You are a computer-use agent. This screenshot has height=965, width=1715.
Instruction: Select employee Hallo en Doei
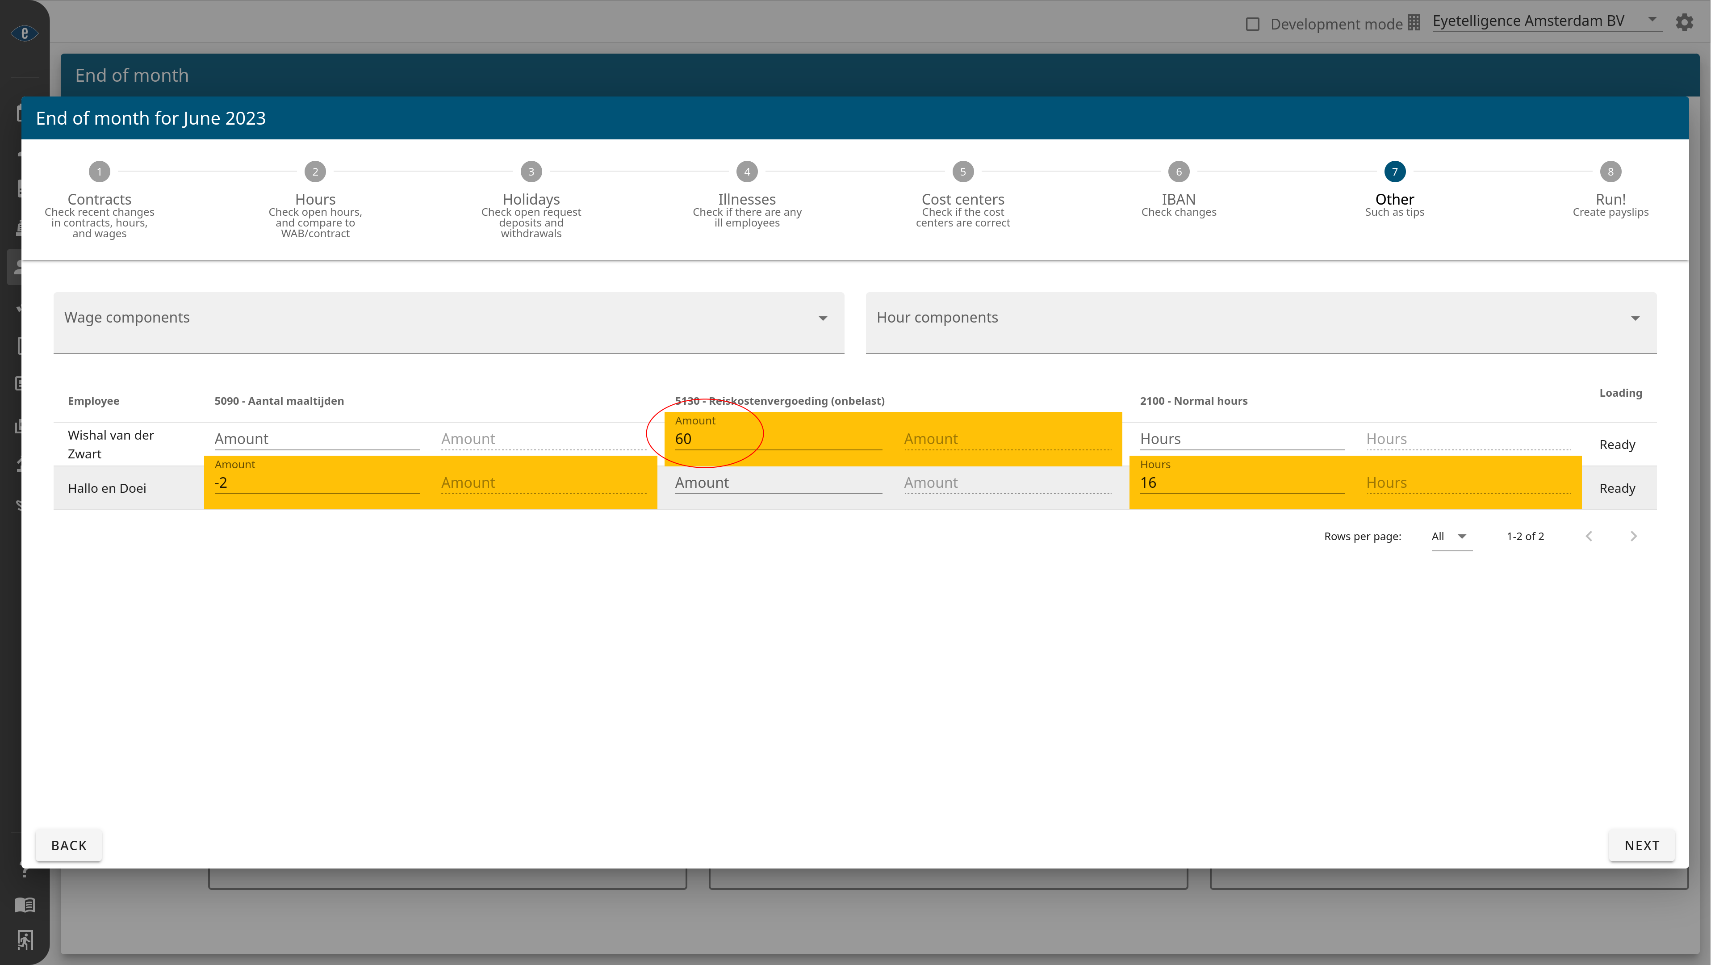click(107, 488)
